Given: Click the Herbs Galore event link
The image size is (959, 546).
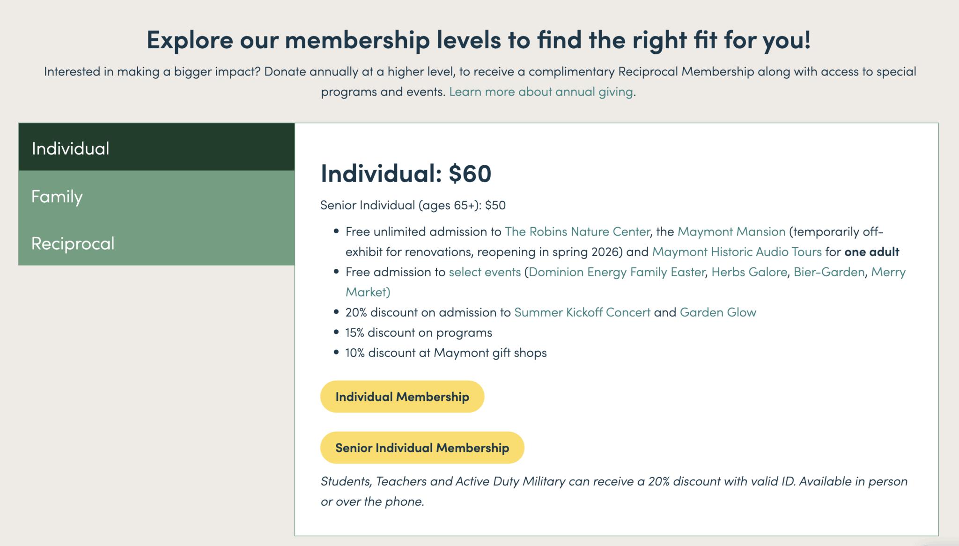Looking at the screenshot, I should point(749,272).
